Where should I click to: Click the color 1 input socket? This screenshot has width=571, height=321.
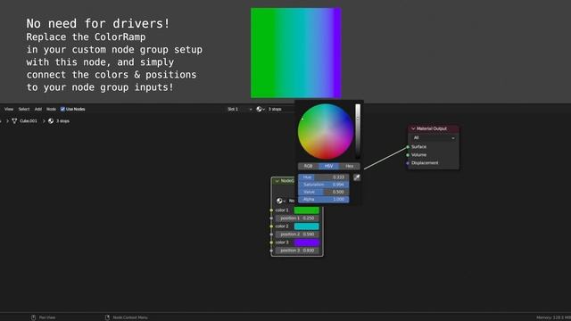(271, 210)
